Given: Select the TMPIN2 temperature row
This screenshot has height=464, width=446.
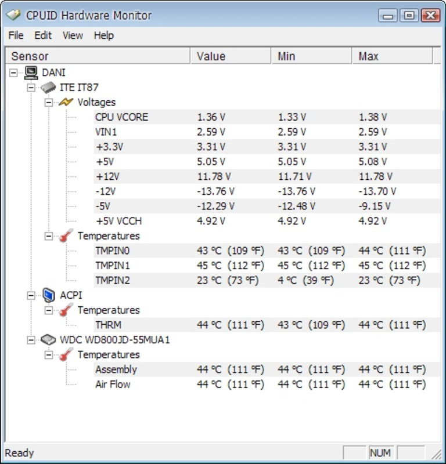Looking at the screenshot, I should click(267, 281).
